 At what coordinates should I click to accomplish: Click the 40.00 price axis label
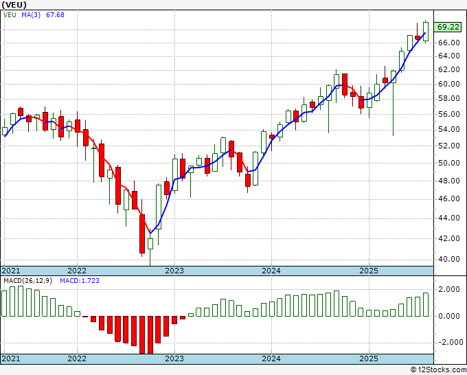pos(449,259)
